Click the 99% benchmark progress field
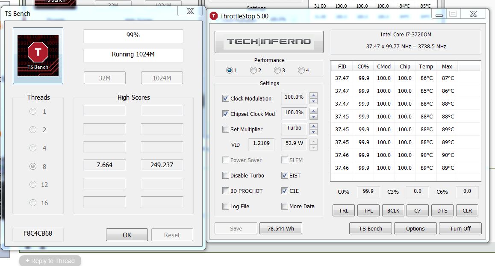 tap(133, 36)
